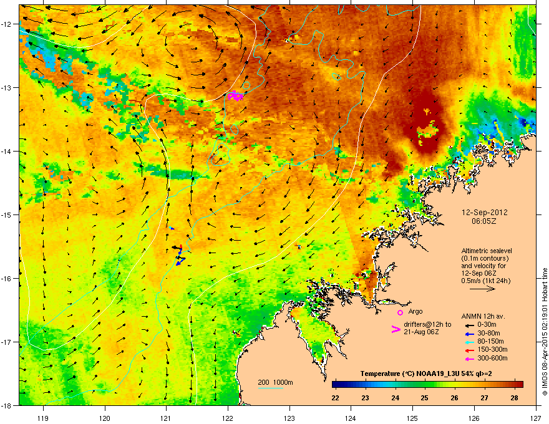Click the latitude axis label -15

point(7,214)
